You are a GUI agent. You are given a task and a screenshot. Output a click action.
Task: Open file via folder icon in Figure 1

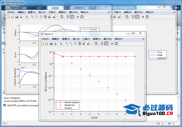tap(12, 17)
